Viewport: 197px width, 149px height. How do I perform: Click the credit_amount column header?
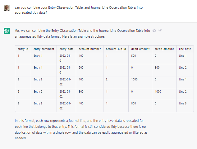tap(164, 49)
